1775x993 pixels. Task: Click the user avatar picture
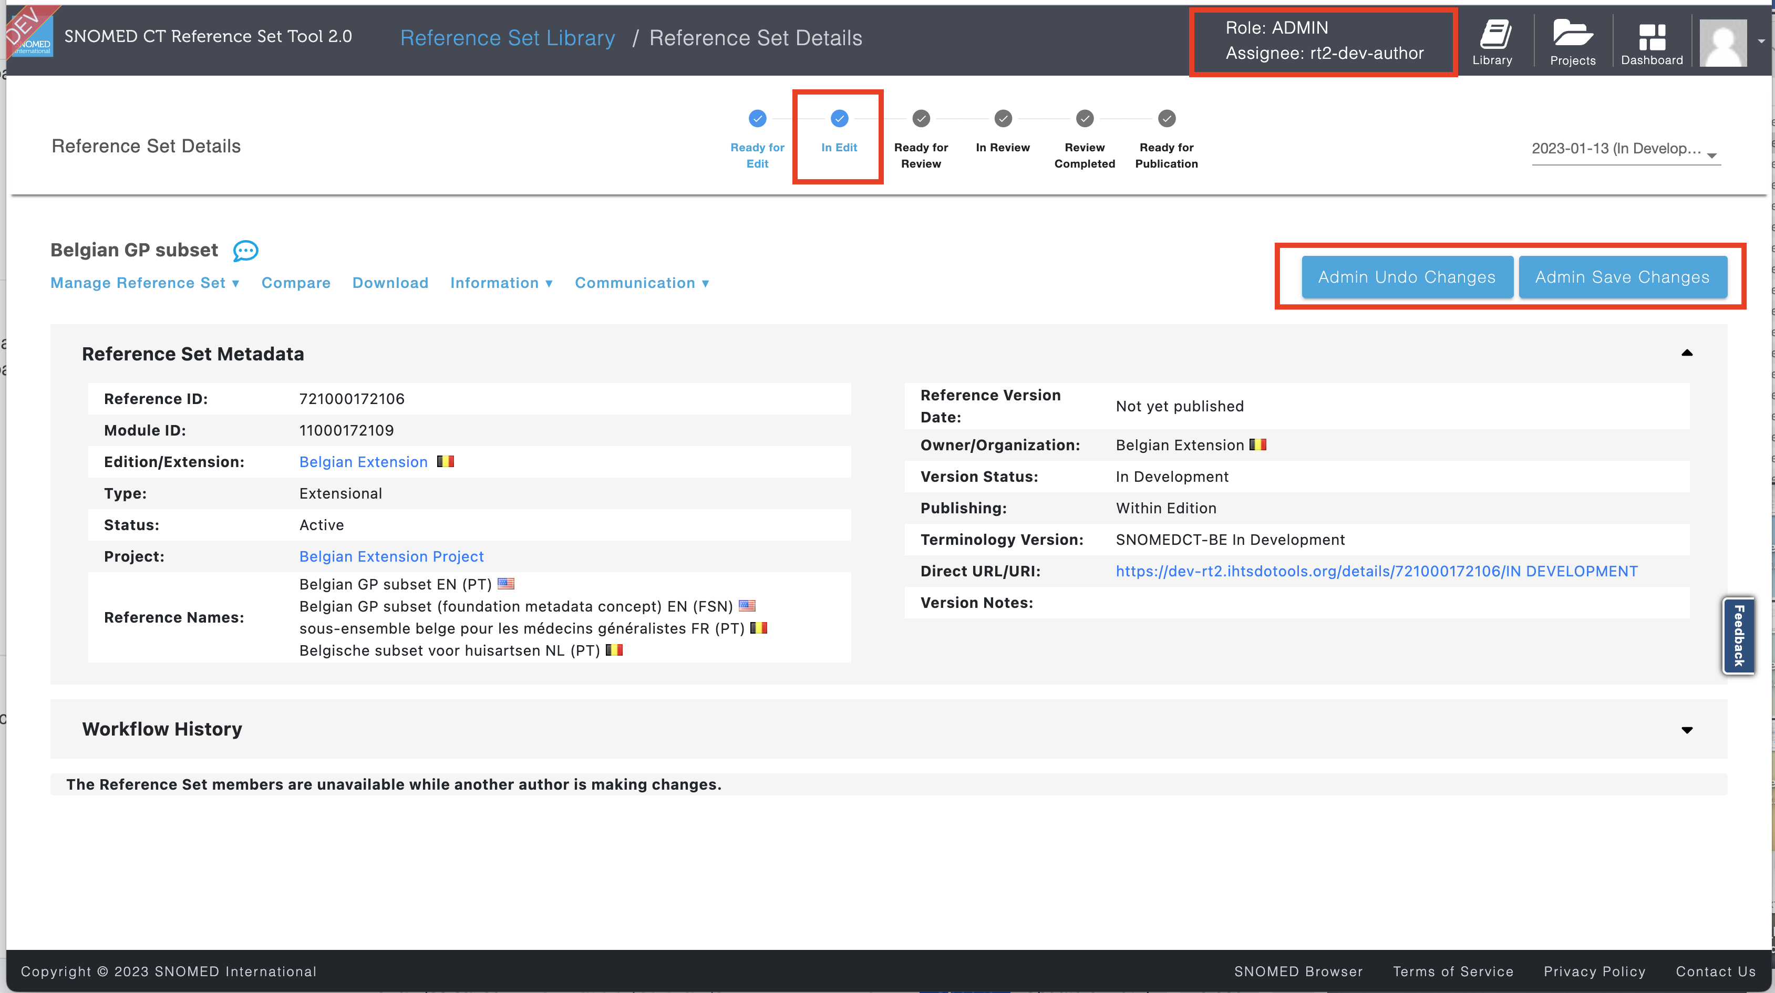[x=1722, y=43]
